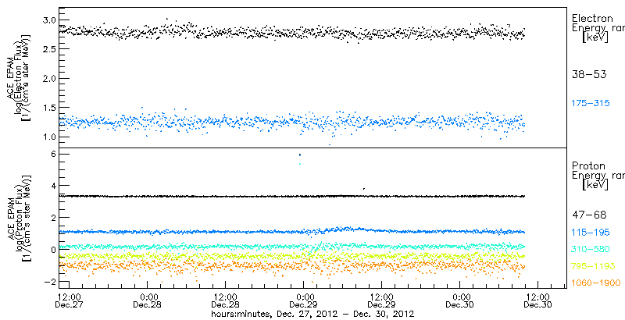The image size is (625, 320).
Task: Click the 1.0 tick on electron y-axis
Action: tap(48, 137)
